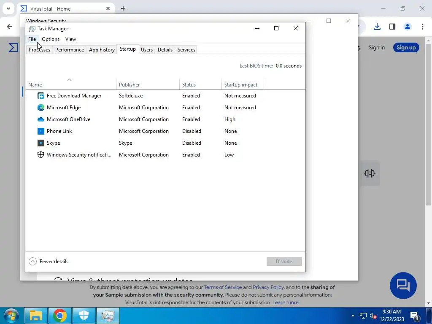Click the Chrome taskbar icon
This screenshot has width=432, height=324.
tap(60, 316)
